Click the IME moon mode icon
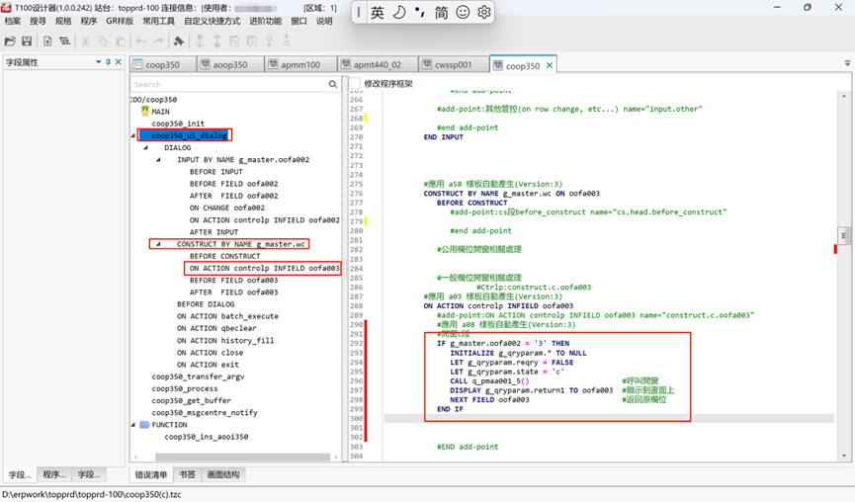This screenshot has height=502, width=855. [x=399, y=13]
